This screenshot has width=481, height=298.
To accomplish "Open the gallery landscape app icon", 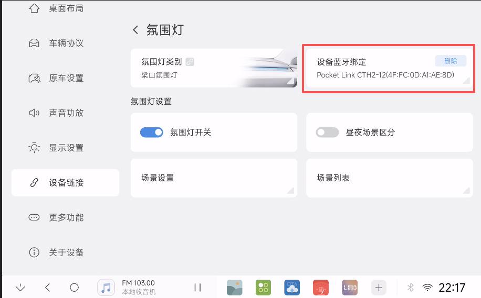I will coord(235,288).
